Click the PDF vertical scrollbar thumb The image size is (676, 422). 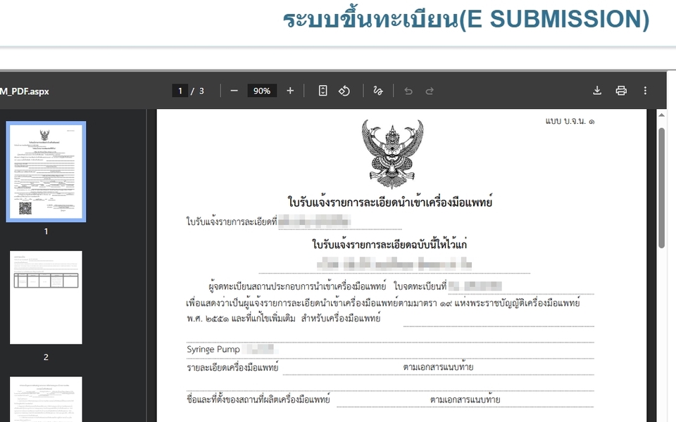(661, 186)
